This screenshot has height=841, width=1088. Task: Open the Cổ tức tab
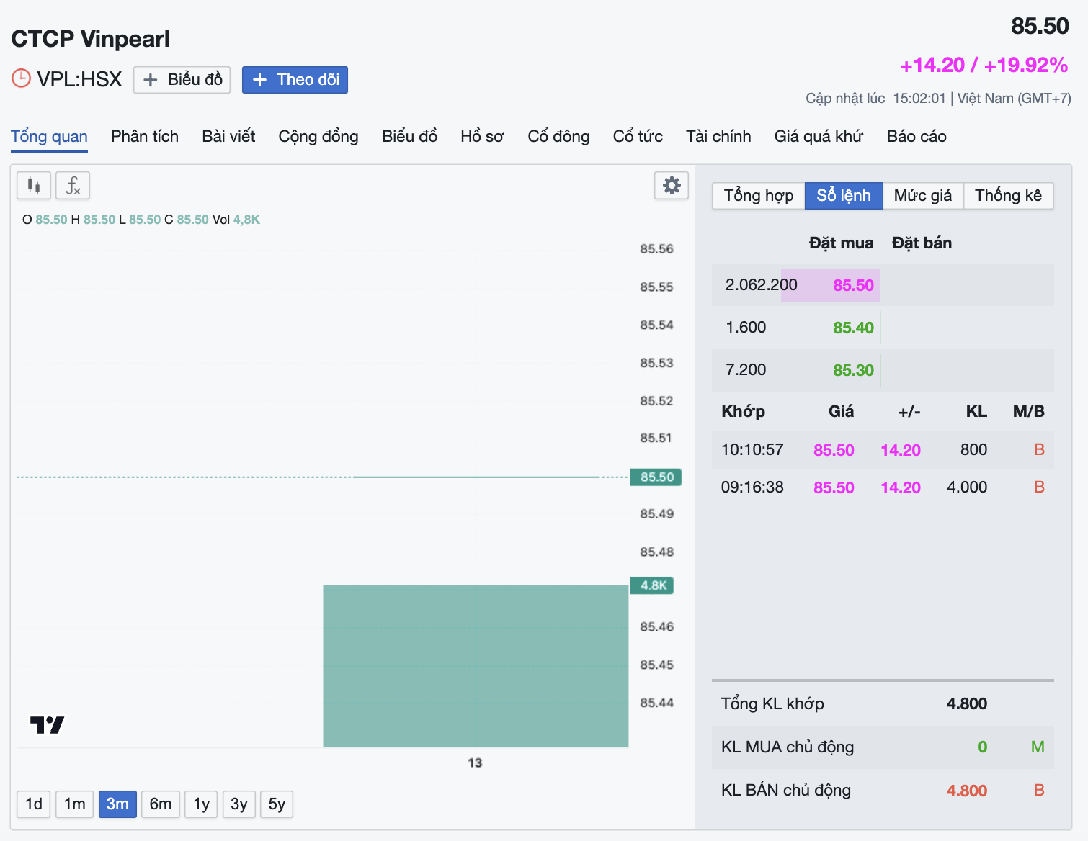click(x=638, y=136)
